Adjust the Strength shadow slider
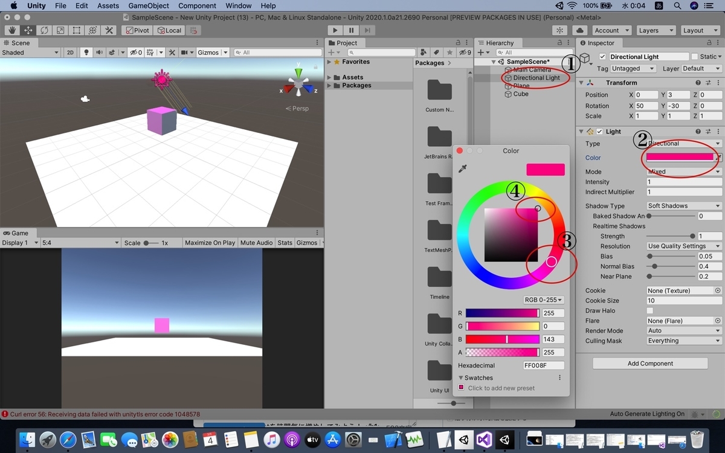 point(670,236)
